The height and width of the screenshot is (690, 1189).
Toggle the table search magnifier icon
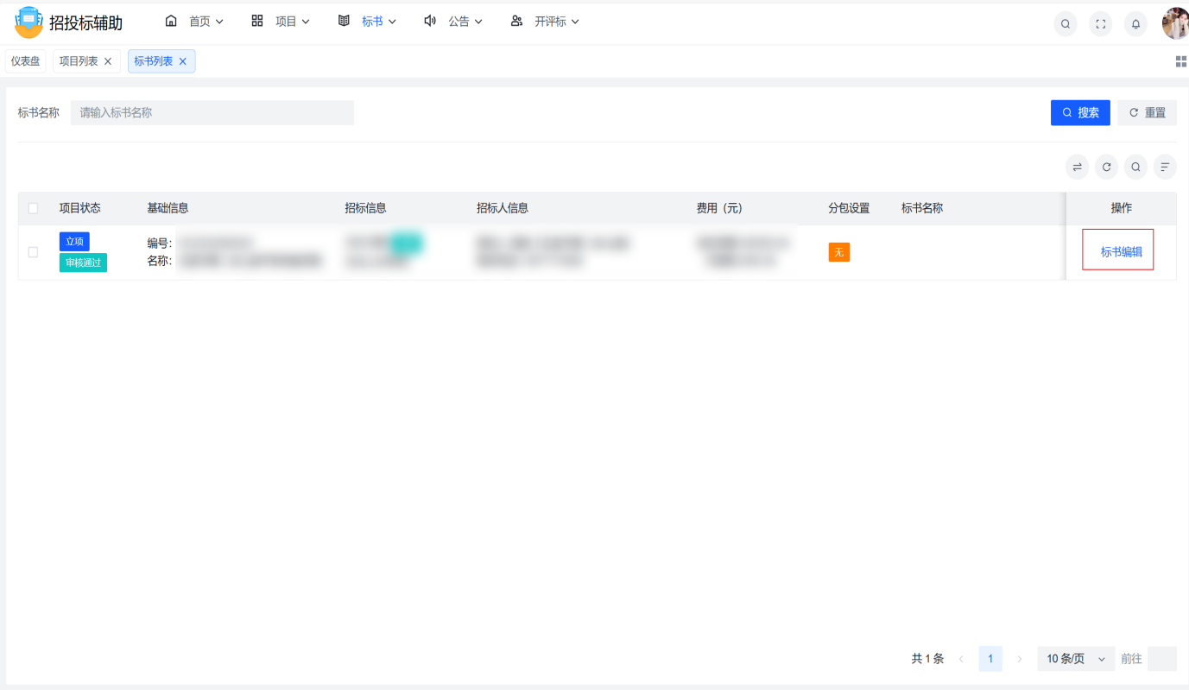click(x=1135, y=168)
